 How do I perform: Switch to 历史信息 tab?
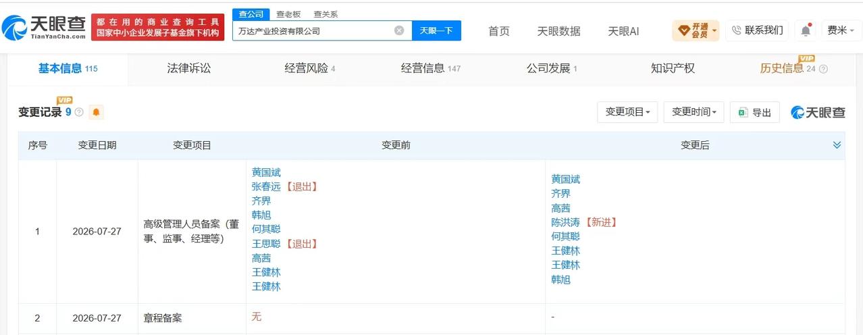pyautogui.click(x=787, y=68)
